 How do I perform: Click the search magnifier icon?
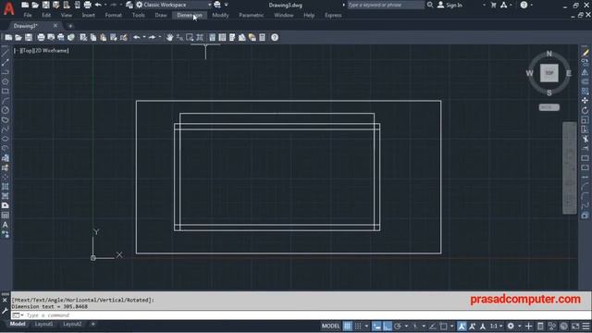[430, 5]
